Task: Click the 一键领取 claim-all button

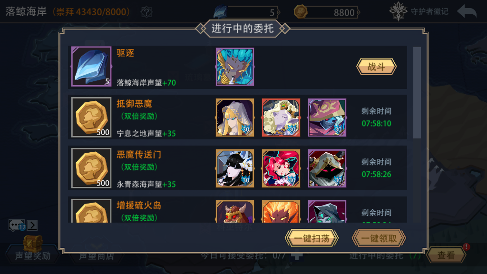Action: point(379,238)
